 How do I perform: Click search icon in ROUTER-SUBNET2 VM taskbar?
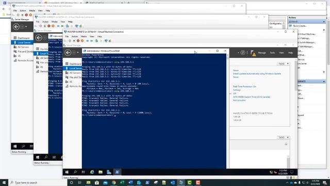[75, 172]
